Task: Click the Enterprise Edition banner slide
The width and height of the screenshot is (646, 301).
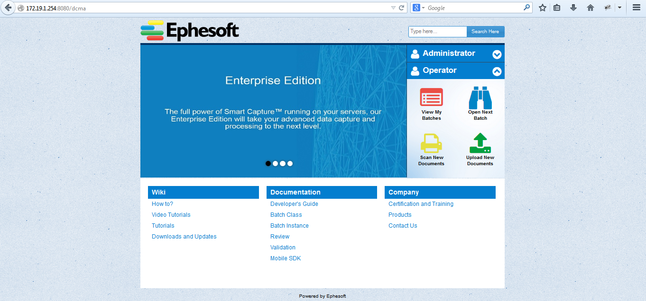Action: (273, 111)
